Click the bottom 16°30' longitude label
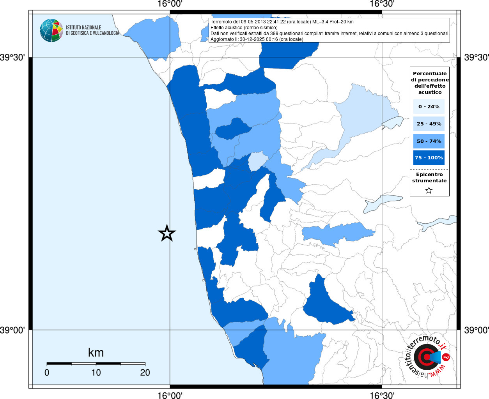Image resolution: width=489 pixels, height=399 pixels. (382, 395)
